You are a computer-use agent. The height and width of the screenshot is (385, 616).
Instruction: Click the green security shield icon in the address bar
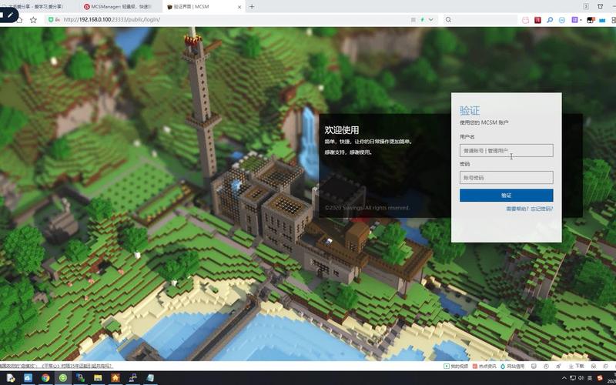point(51,20)
